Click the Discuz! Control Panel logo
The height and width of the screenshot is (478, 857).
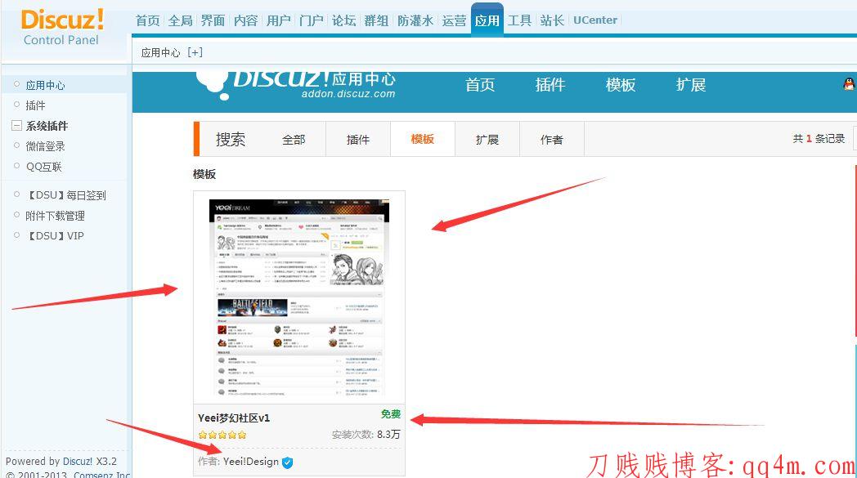62,27
